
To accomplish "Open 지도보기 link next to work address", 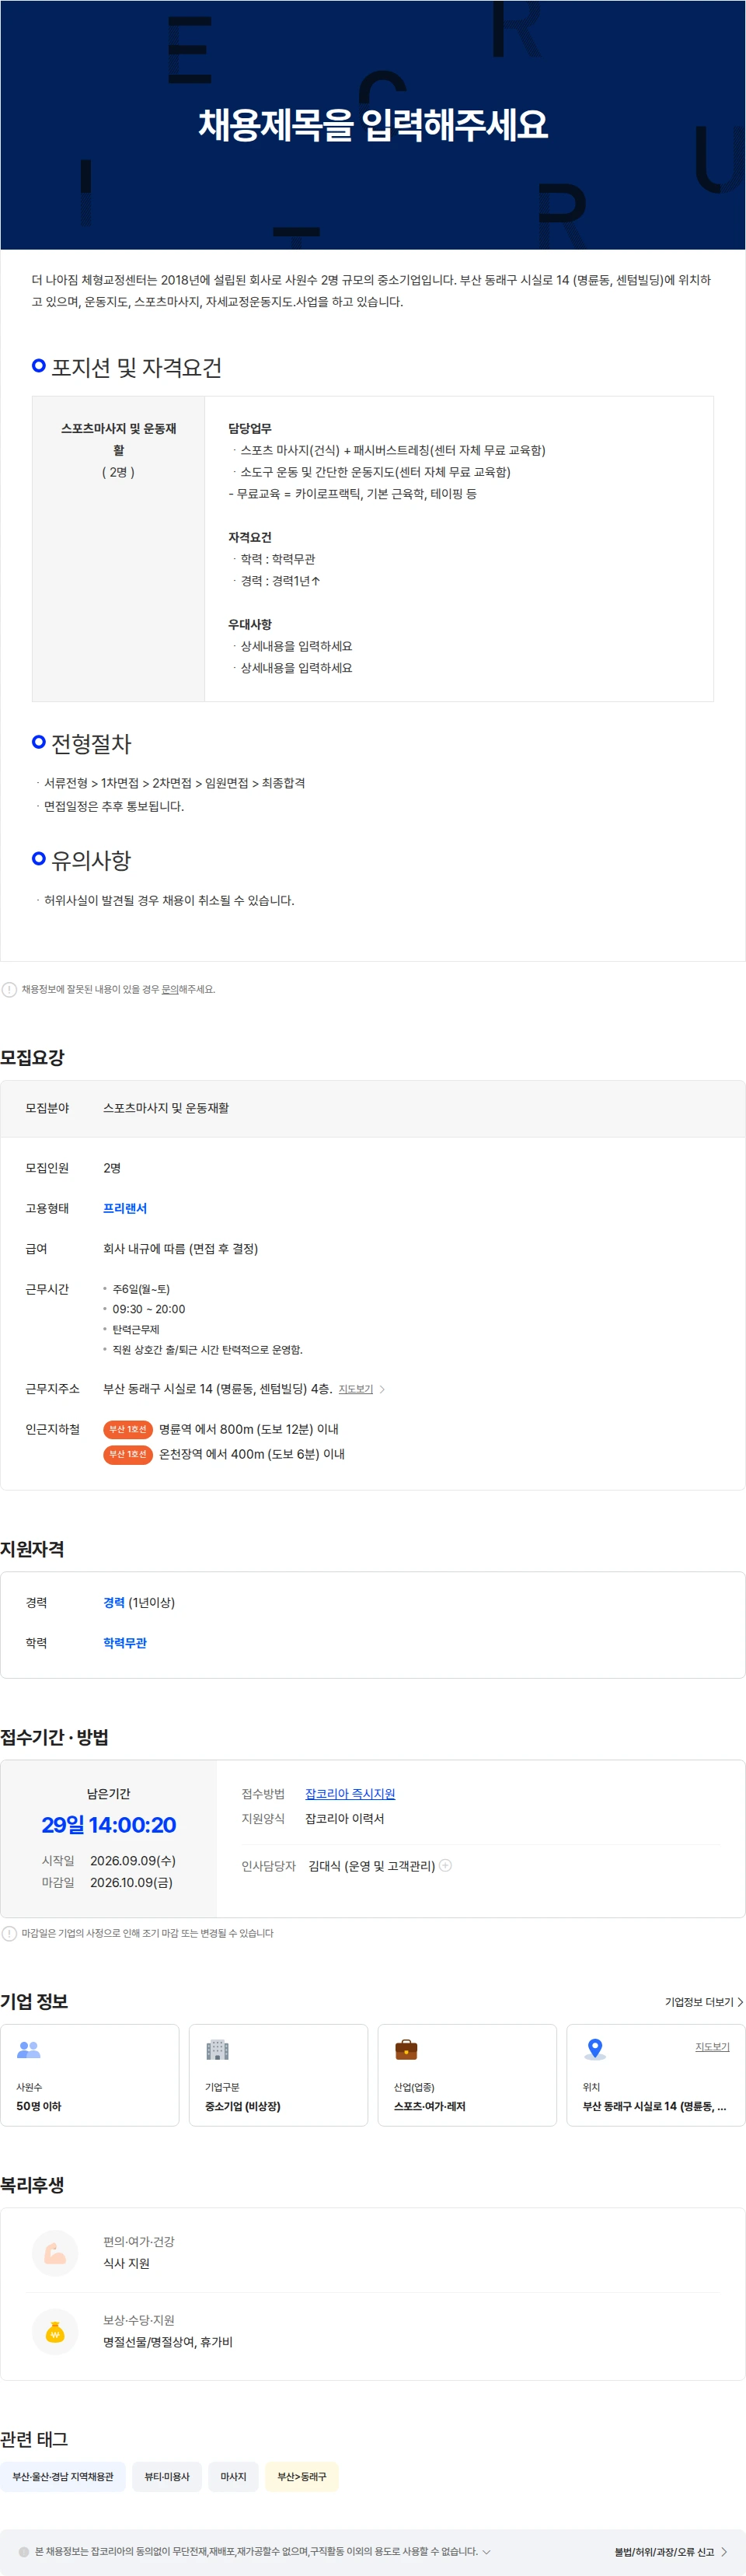I will (356, 1389).
